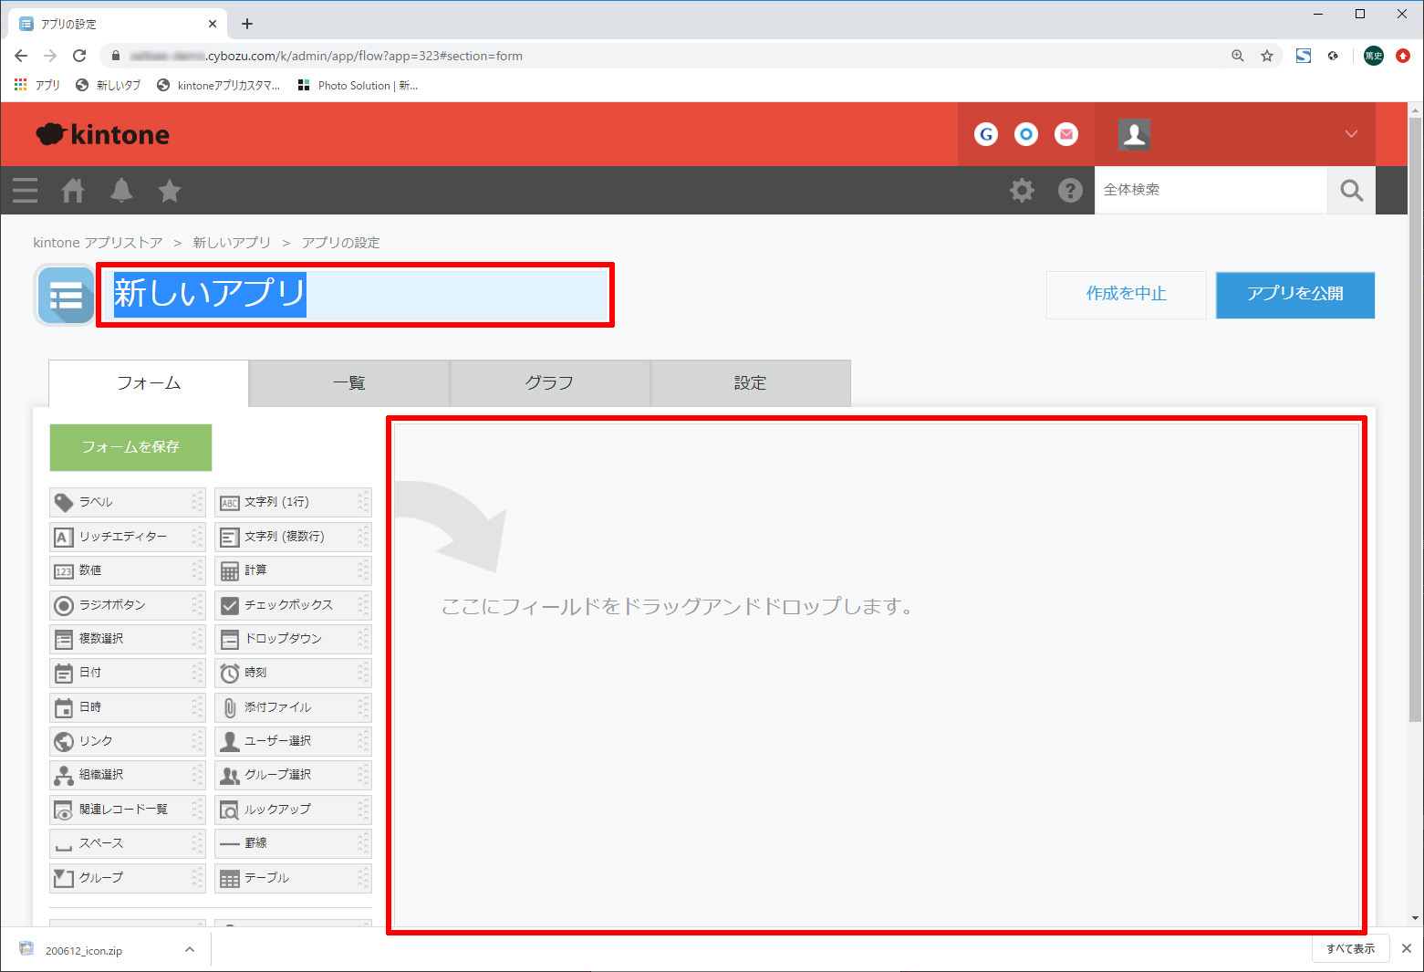Select the アプリの設定 browser tab

pyautogui.click(x=117, y=24)
